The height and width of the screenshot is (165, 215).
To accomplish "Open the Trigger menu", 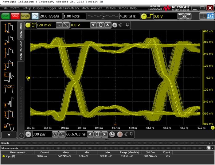I will 51,8.
